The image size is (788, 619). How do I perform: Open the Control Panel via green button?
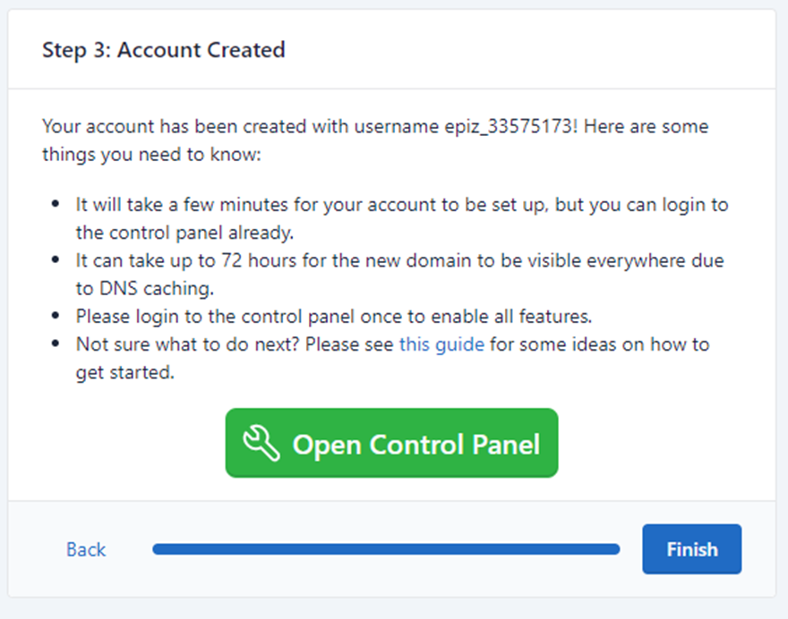(391, 443)
